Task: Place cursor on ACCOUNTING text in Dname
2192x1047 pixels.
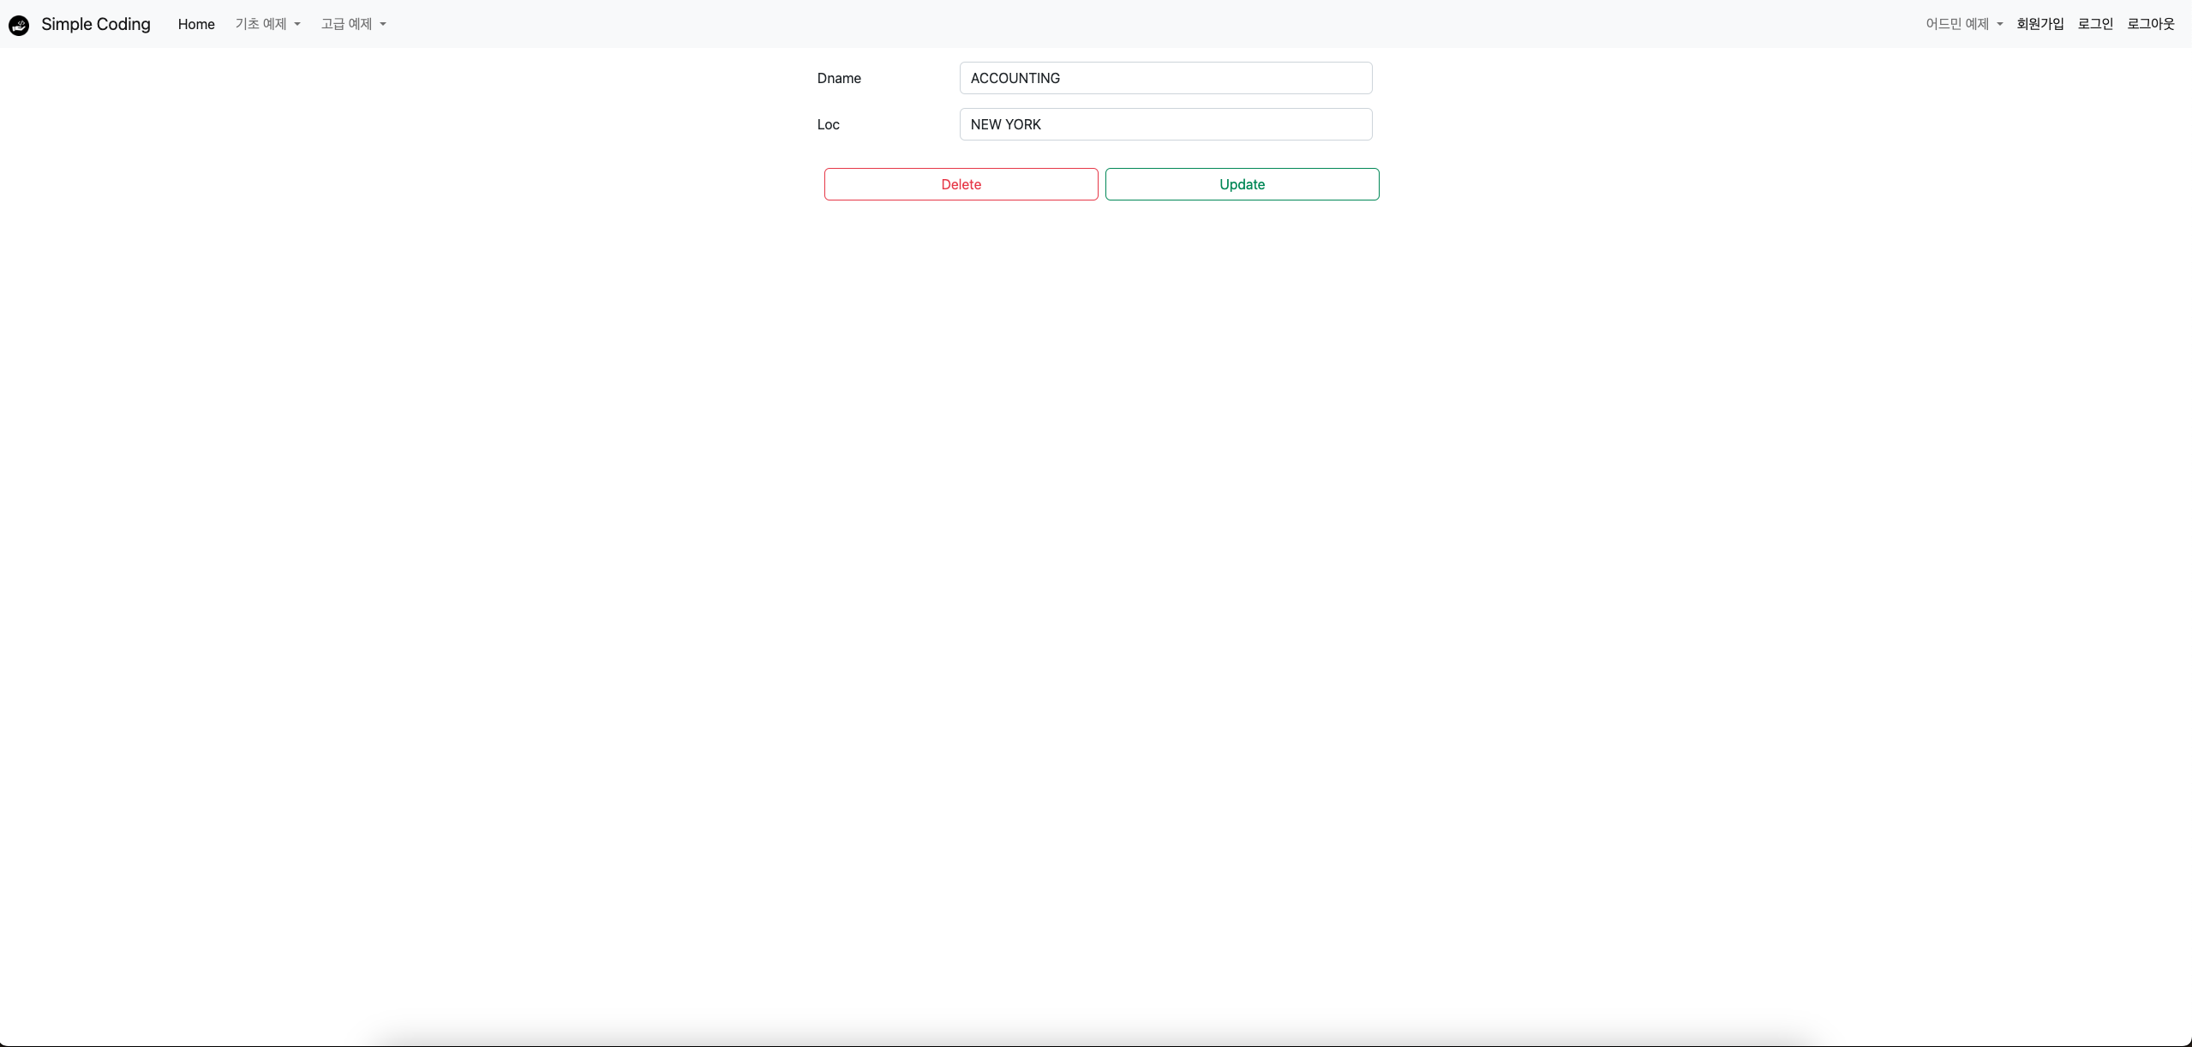Action: [1015, 78]
